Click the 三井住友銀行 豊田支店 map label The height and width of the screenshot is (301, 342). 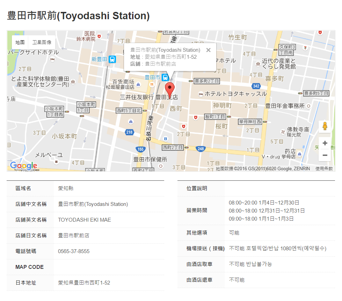pos(149,97)
